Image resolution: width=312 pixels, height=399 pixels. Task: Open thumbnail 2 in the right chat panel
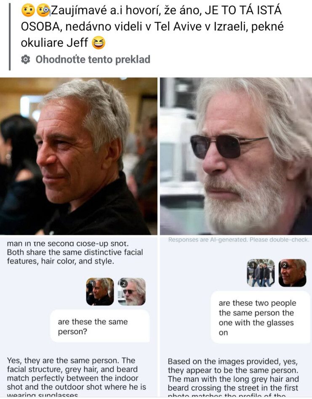coord(292,273)
